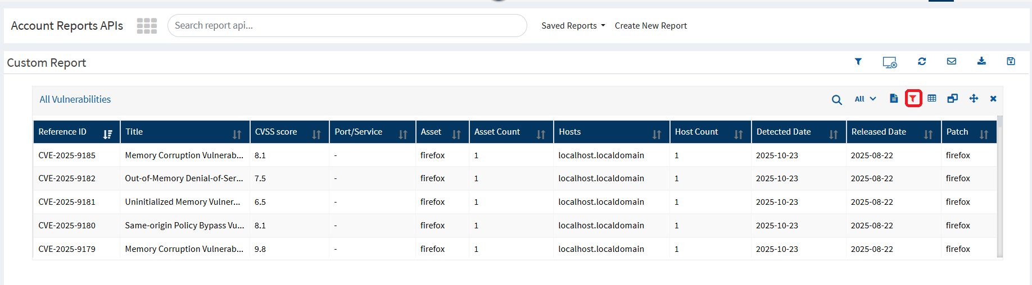1032x285 pixels.
Task: Click Create New Report
Action: click(650, 26)
